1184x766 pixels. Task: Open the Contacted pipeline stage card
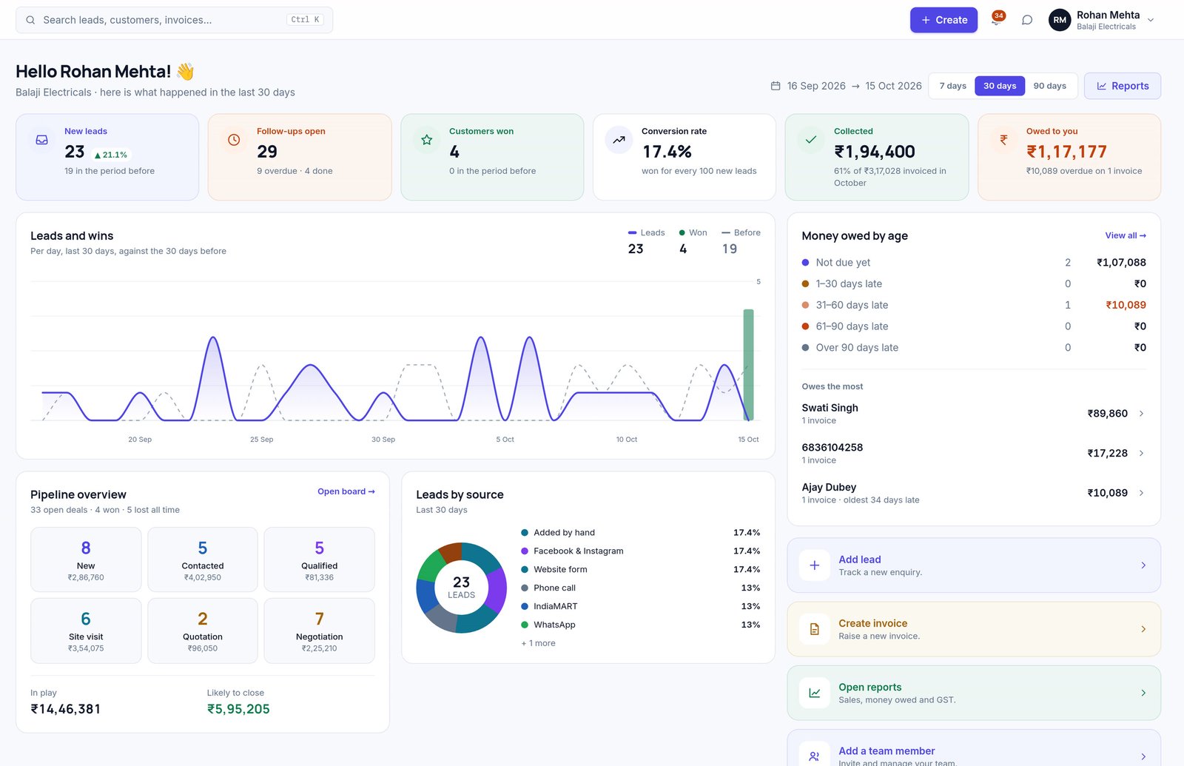click(x=203, y=560)
